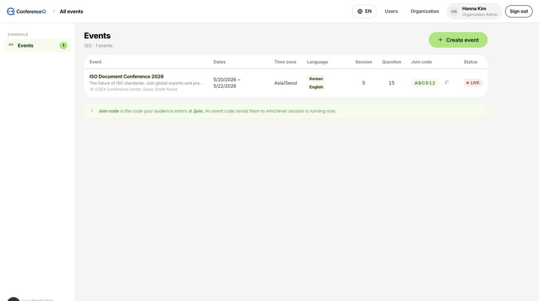Sign out of the console
The image size is (539, 301).
coord(519,11)
